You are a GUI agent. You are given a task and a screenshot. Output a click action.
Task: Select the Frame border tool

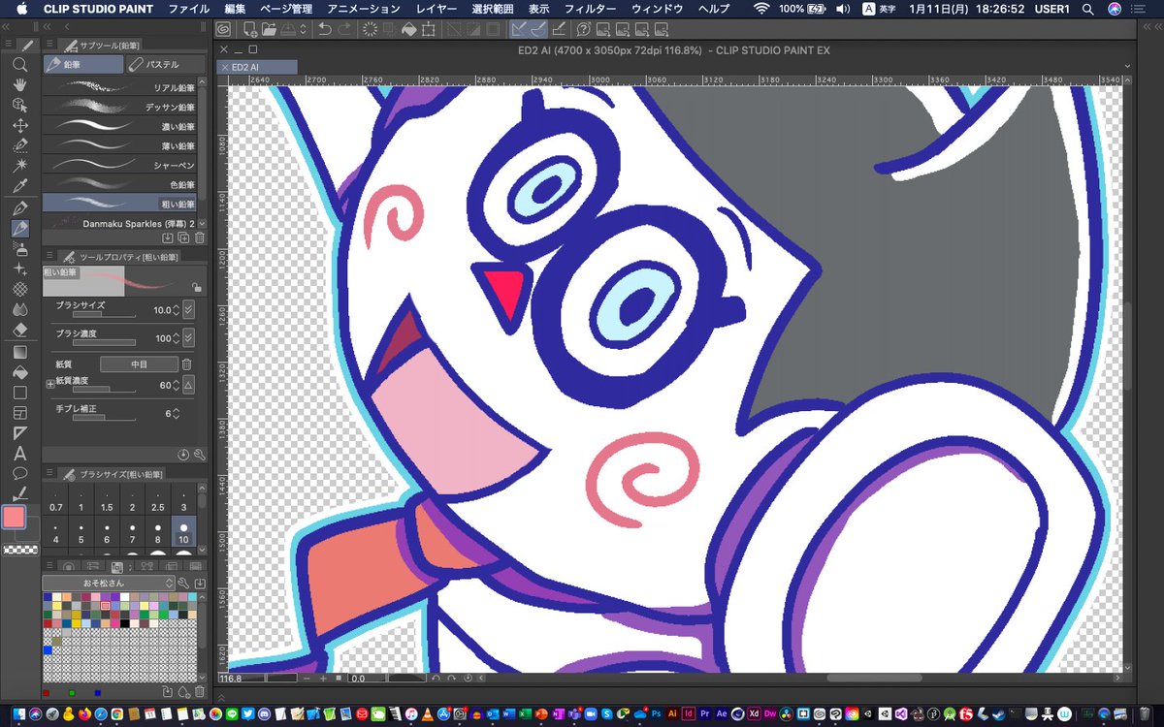19,413
